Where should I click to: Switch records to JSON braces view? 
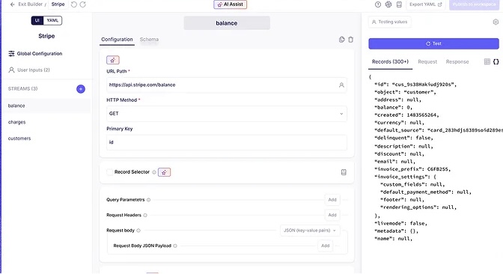(x=496, y=61)
